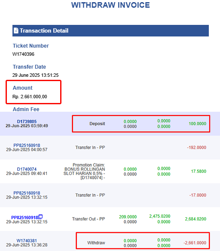Click timestamp 29-Jun-2025 13:36:28
This screenshot has width=220, height=251.
(27, 245)
